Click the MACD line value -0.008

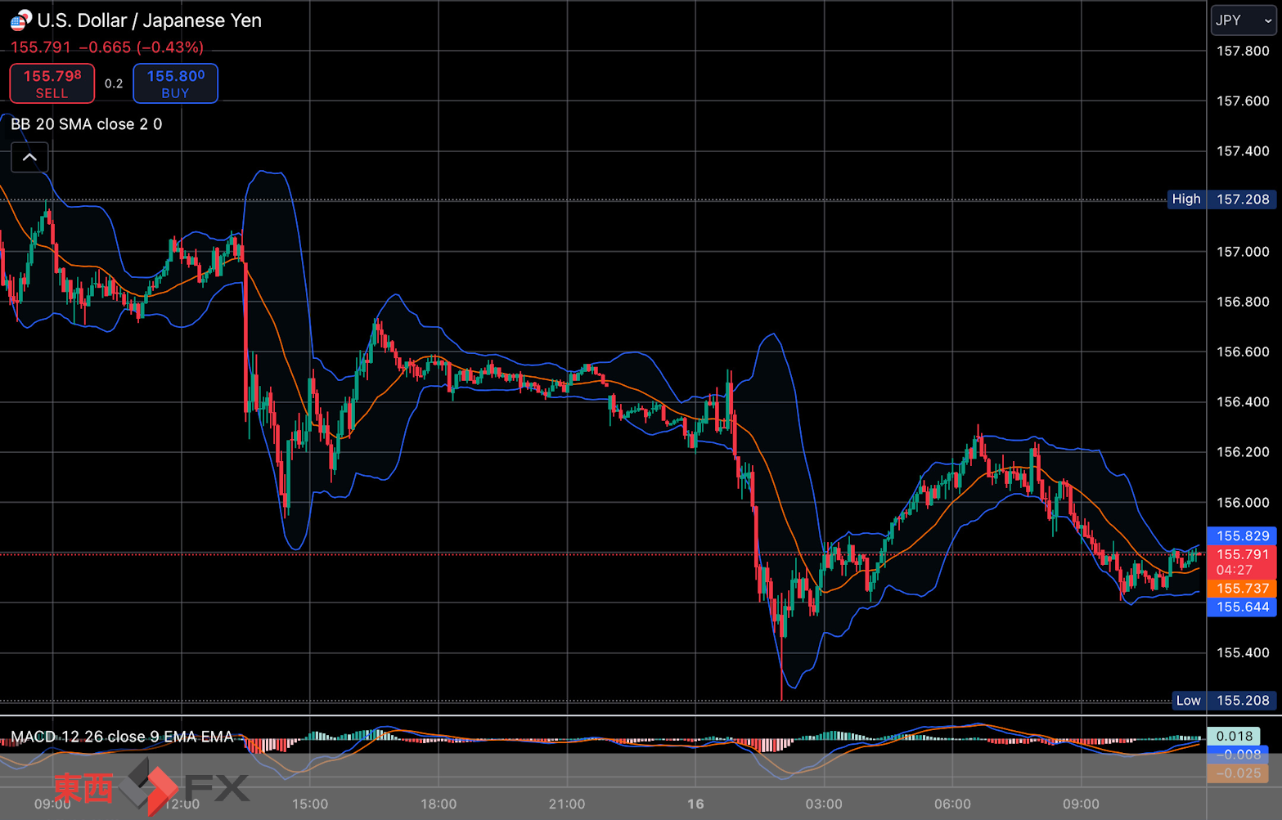pos(1238,755)
